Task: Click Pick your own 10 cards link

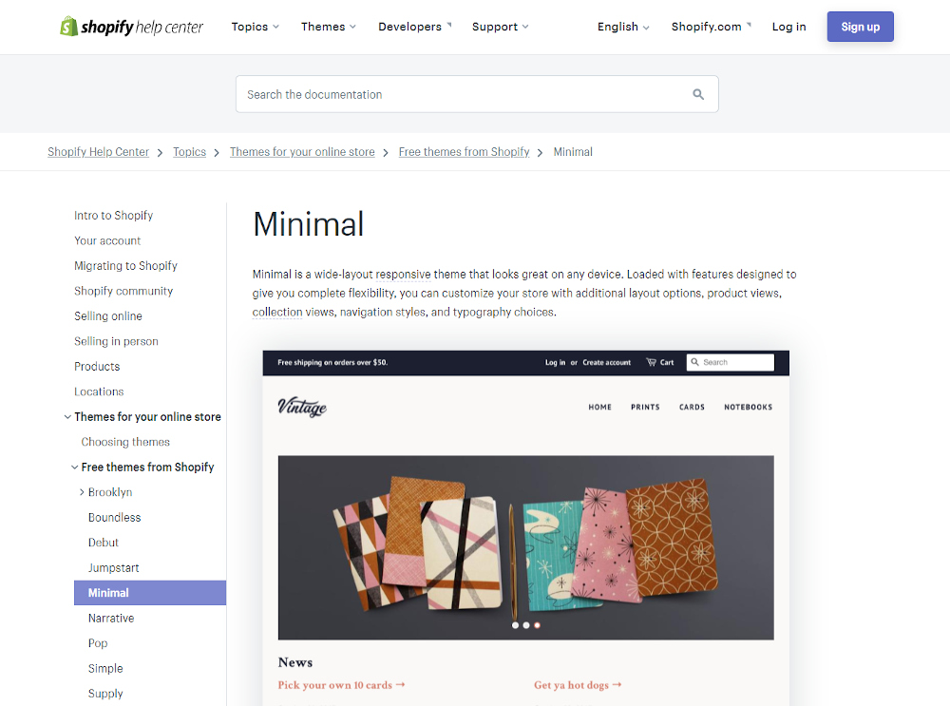Action: click(x=341, y=685)
